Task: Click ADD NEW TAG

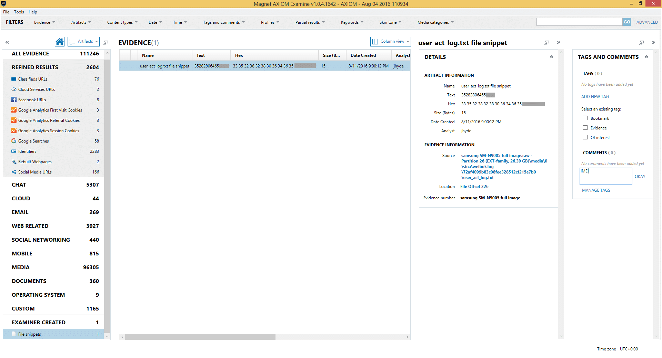Action: 595,97
